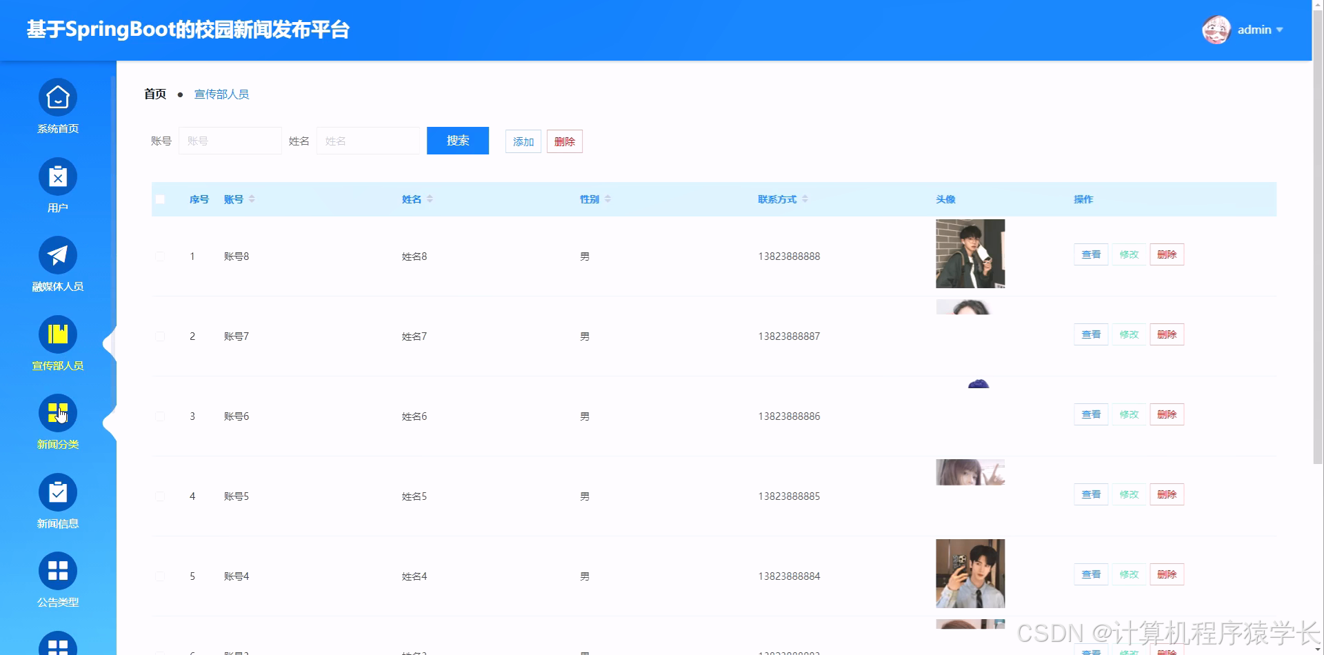Sort table by 姓名 column arrows
This screenshot has width=1324, height=655.
430,199
